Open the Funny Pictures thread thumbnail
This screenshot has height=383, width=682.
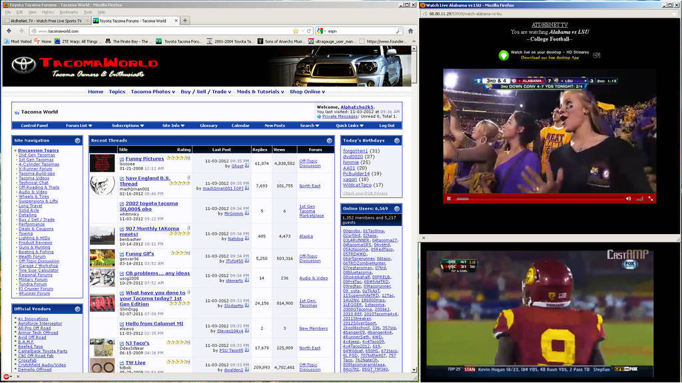point(102,164)
